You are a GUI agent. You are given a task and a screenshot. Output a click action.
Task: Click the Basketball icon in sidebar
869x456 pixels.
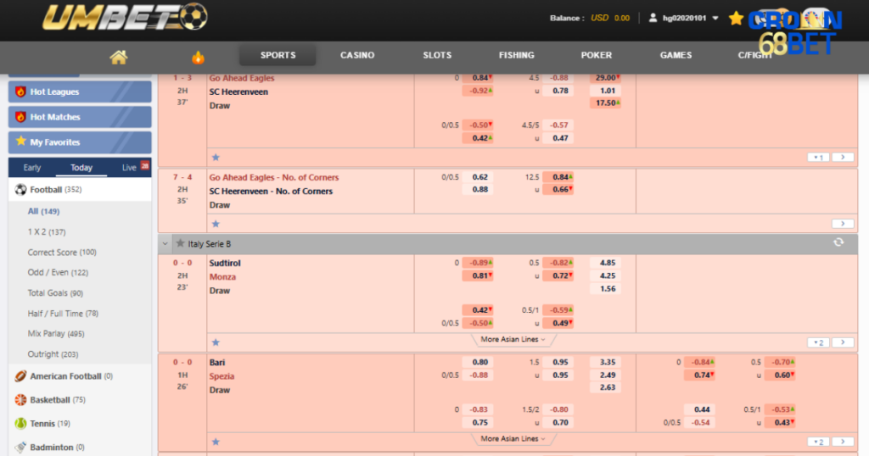coord(20,400)
